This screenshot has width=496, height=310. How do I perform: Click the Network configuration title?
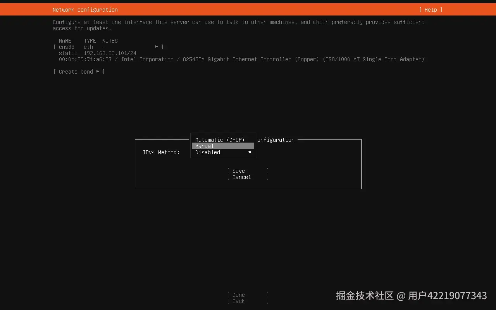[85, 9]
